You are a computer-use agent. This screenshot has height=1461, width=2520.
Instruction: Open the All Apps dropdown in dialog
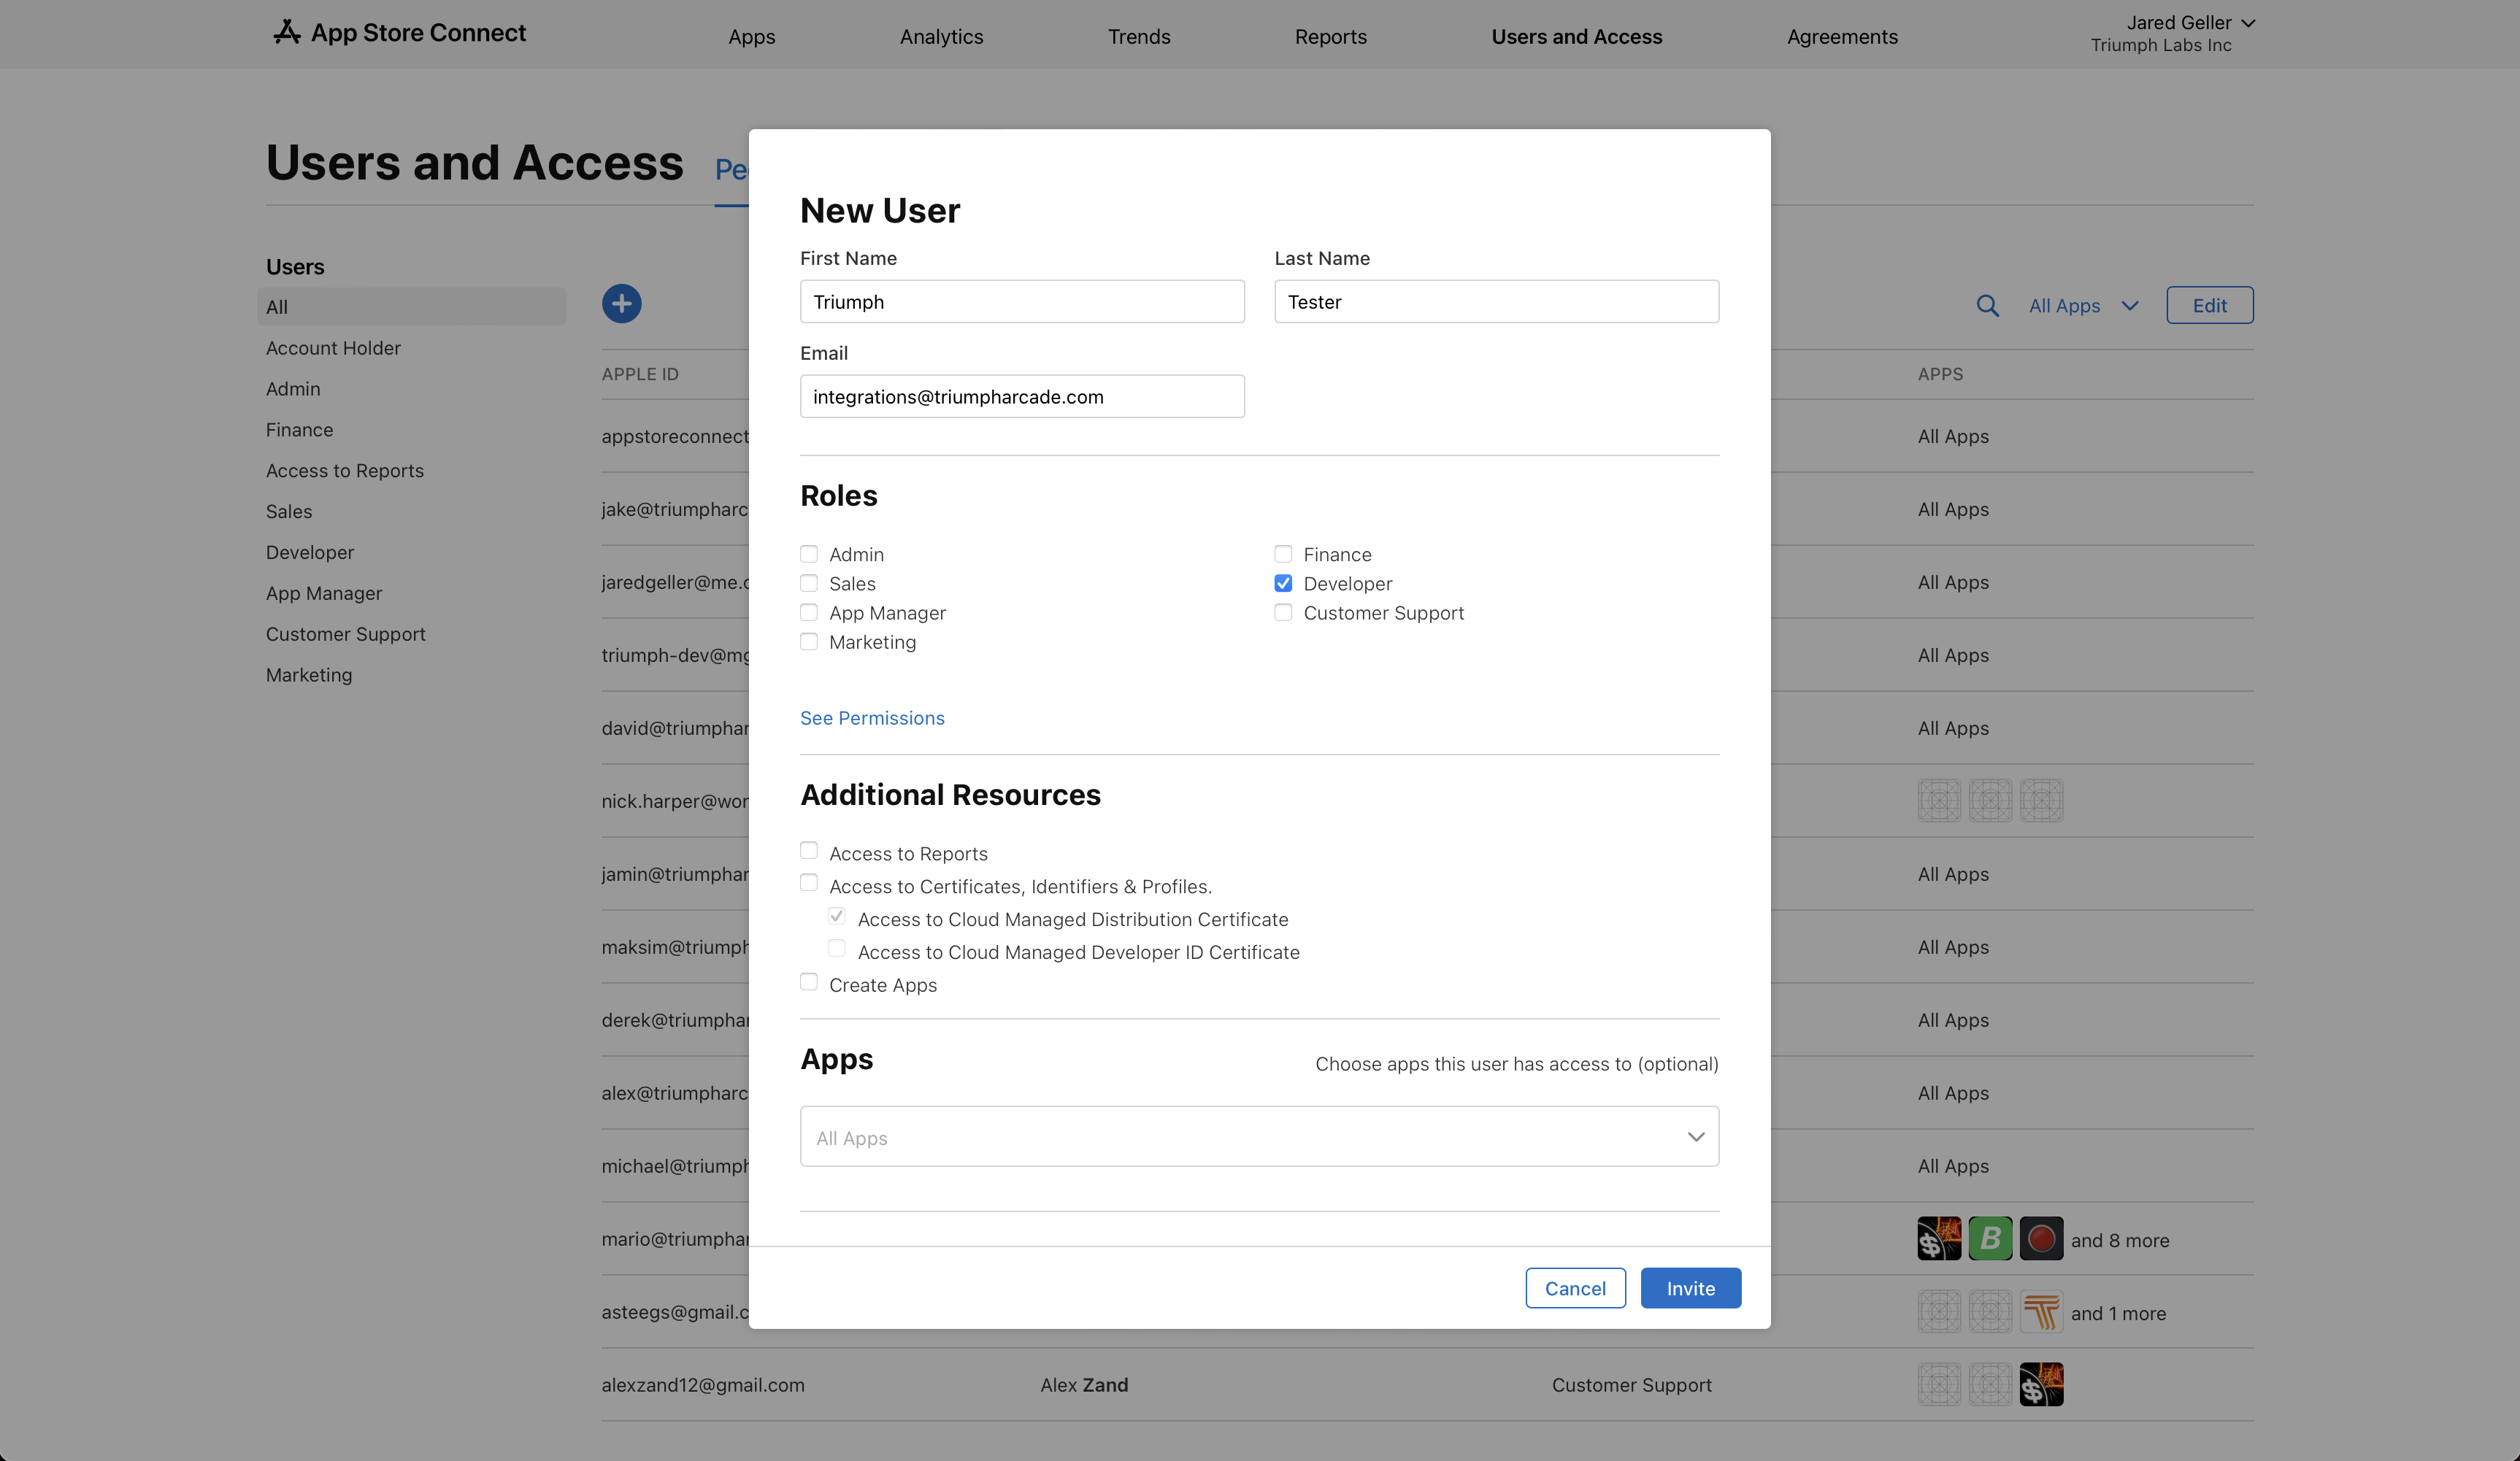(1259, 1136)
